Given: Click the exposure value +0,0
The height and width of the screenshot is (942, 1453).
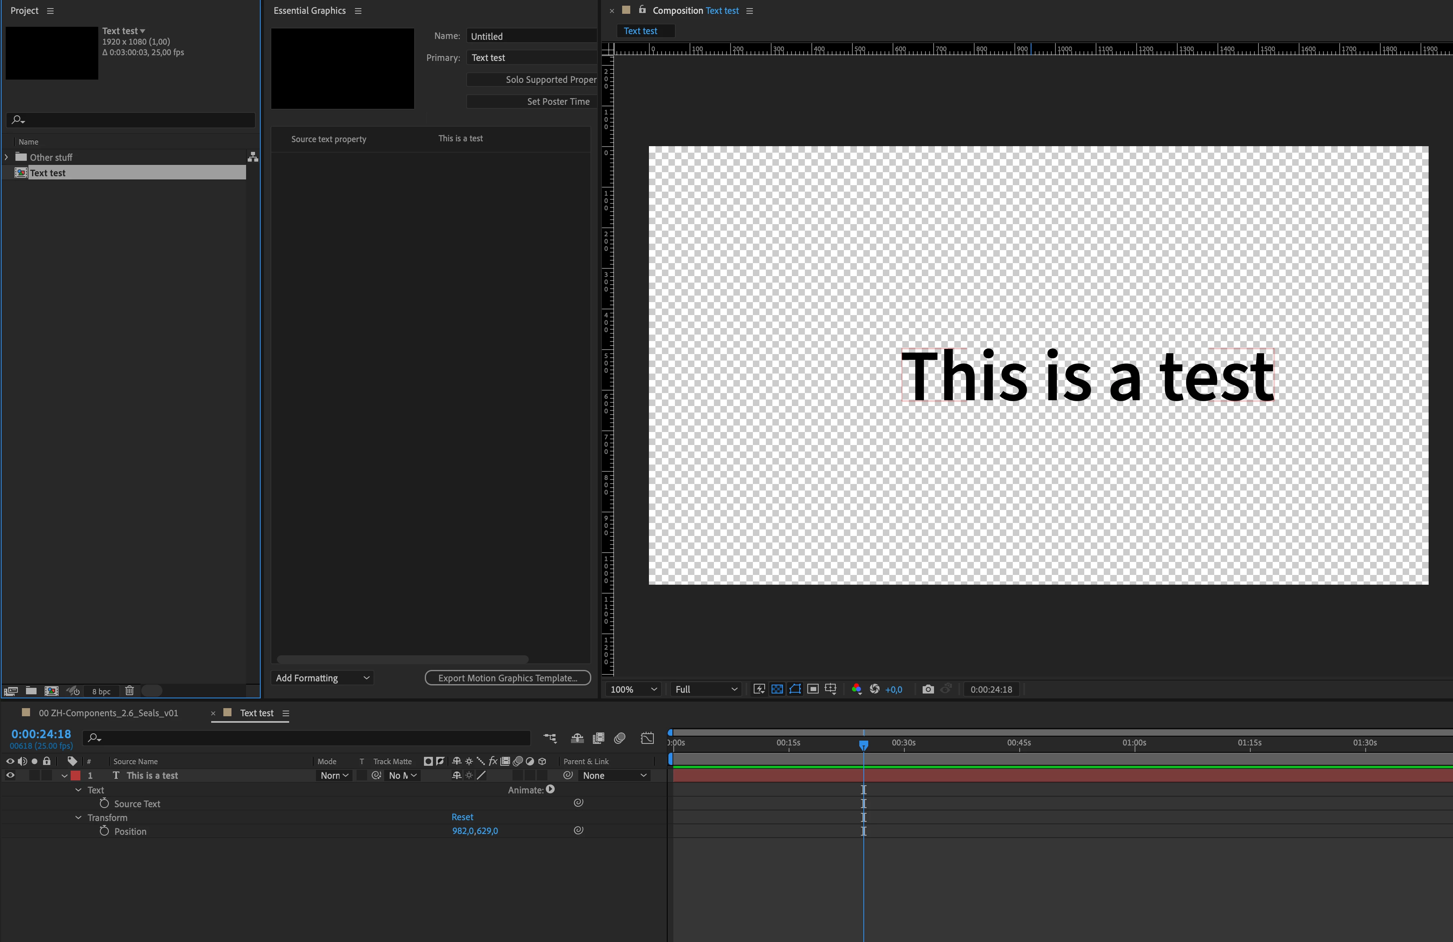Looking at the screenshot, I should [893, 690].
